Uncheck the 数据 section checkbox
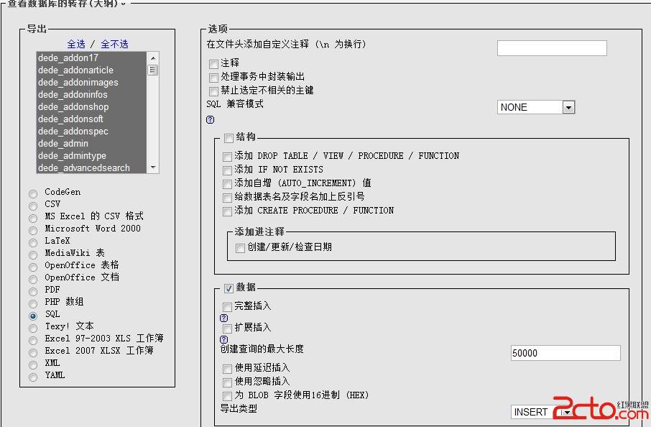The height and width of the screenshot is (427, 651). tap(228, 288)
